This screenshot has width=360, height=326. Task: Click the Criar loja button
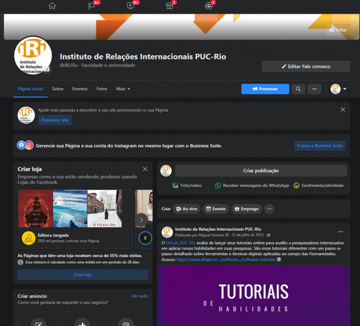tap(83, 275)
